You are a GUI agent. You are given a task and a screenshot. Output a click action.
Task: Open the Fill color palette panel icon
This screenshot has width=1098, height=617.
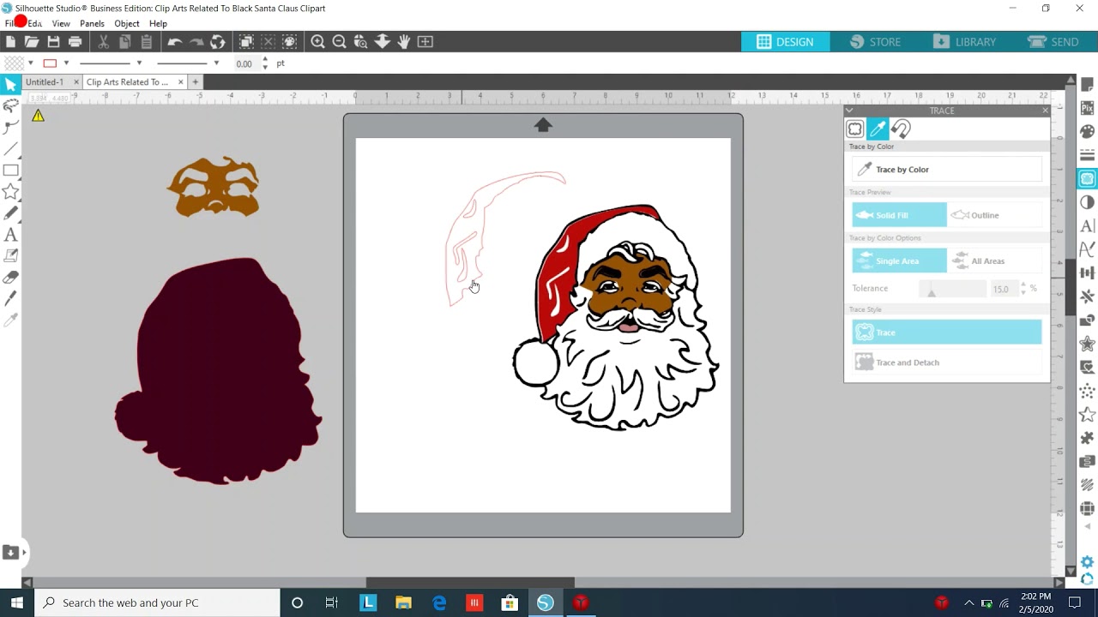point(1088,131)
